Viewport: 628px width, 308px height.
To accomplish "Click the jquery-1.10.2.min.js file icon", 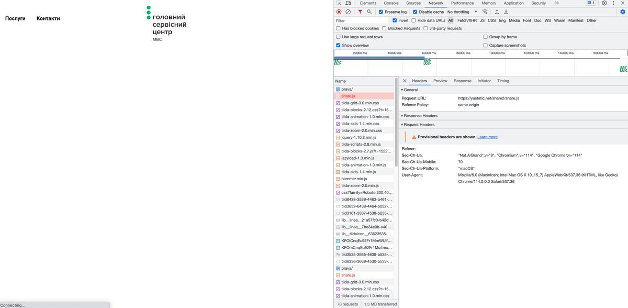I will click(338, 137).
